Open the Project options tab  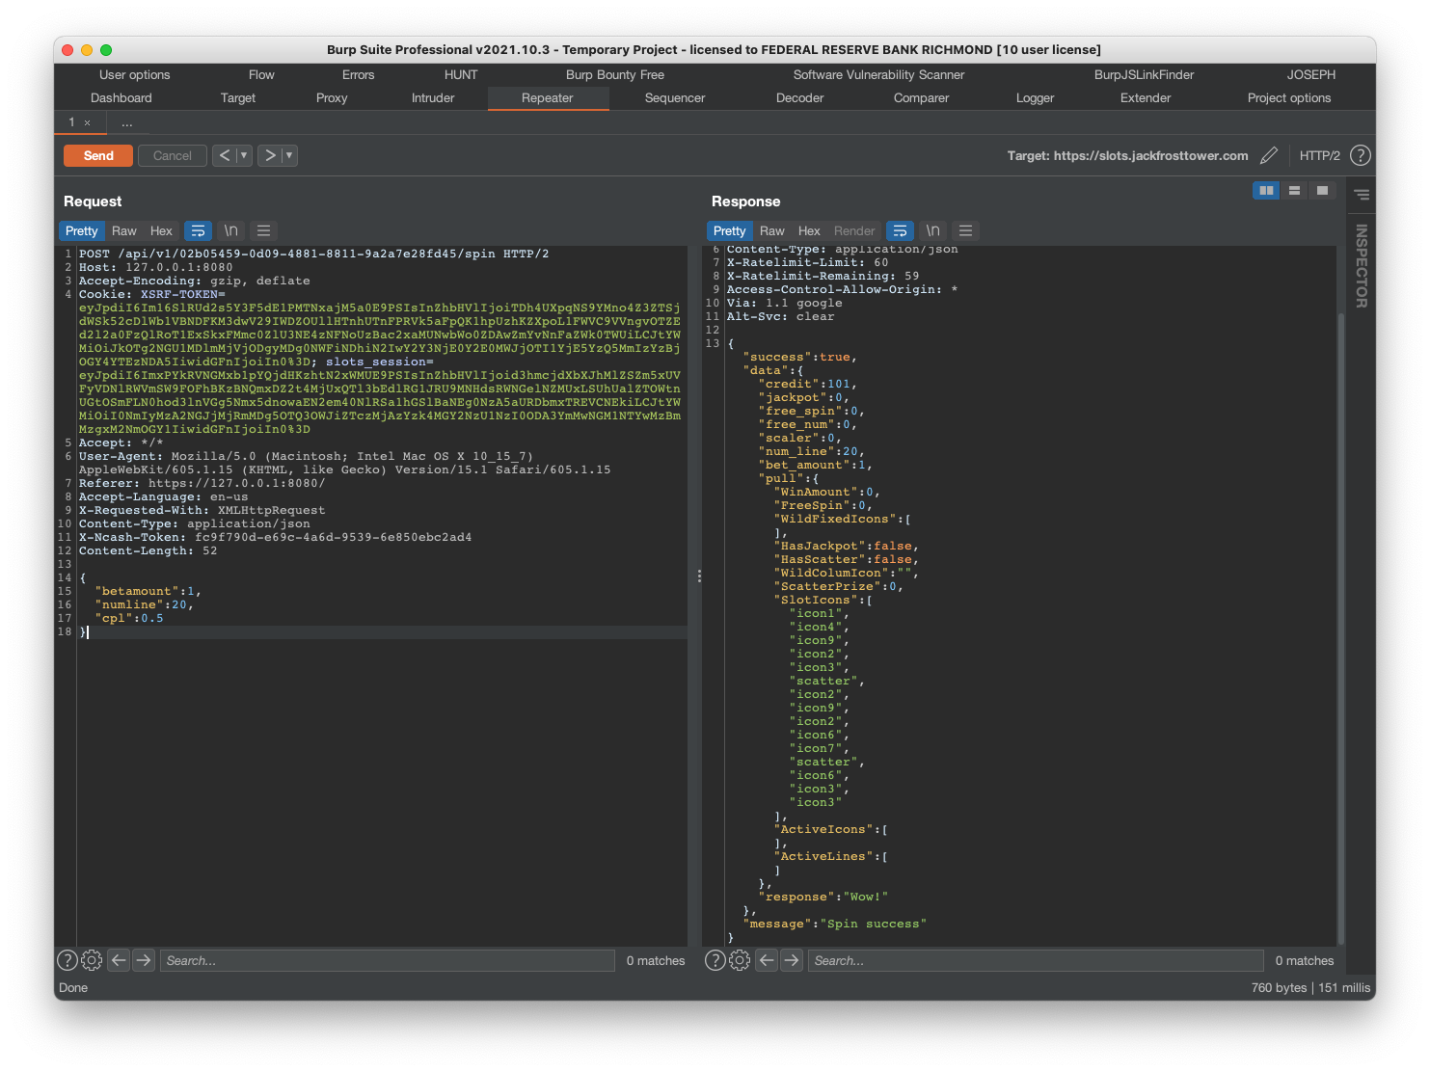1289,98
